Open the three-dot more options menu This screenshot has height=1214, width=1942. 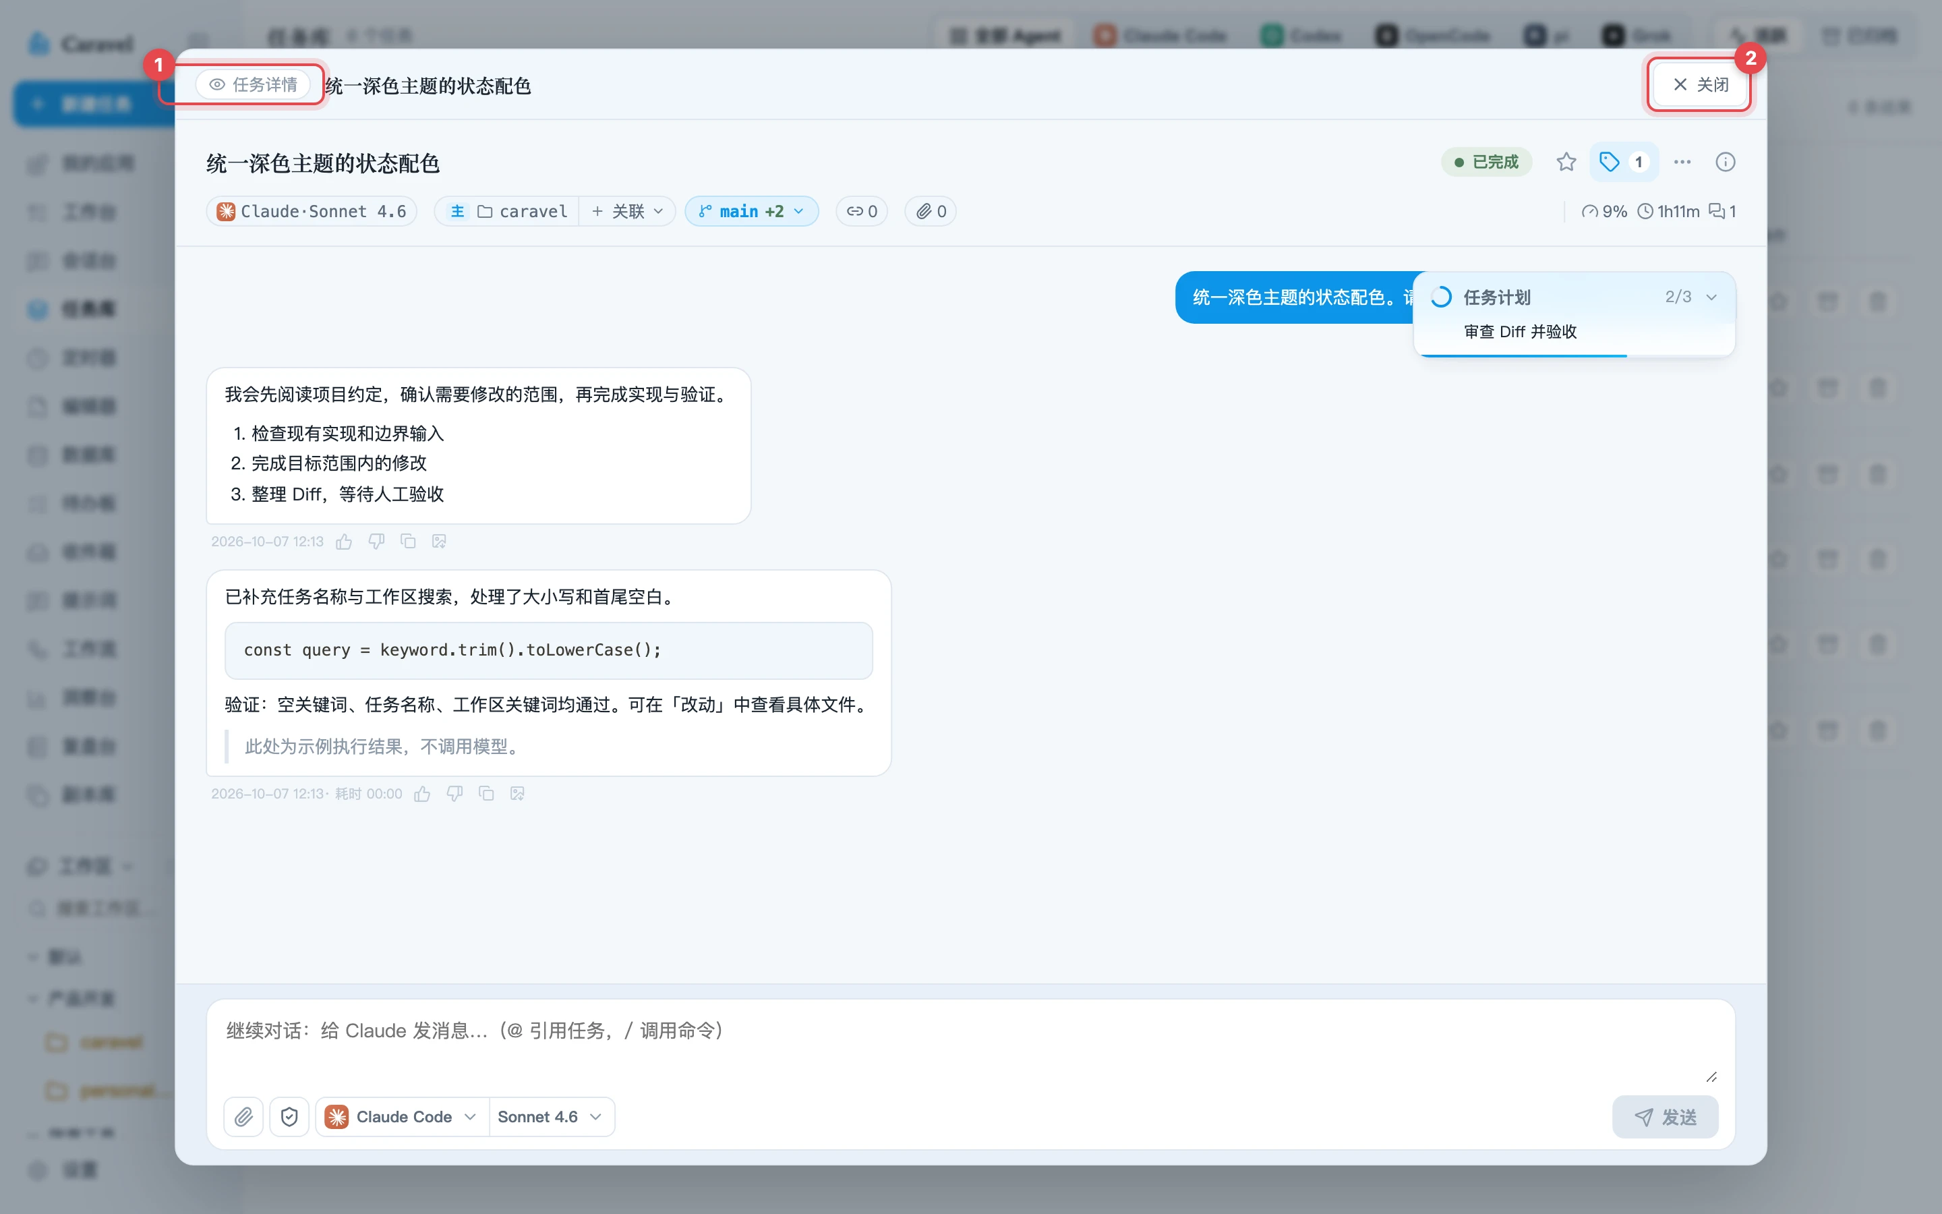(1682, 162)
